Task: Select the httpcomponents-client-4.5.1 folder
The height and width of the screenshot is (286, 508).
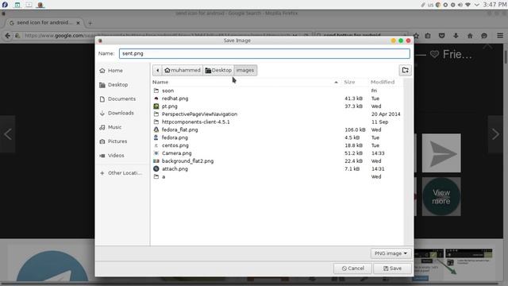Action: (278, 122)
